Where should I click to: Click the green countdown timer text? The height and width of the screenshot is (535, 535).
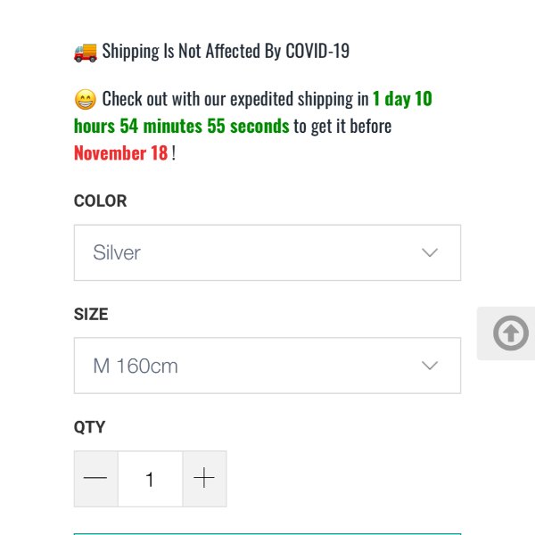(253, 112)
